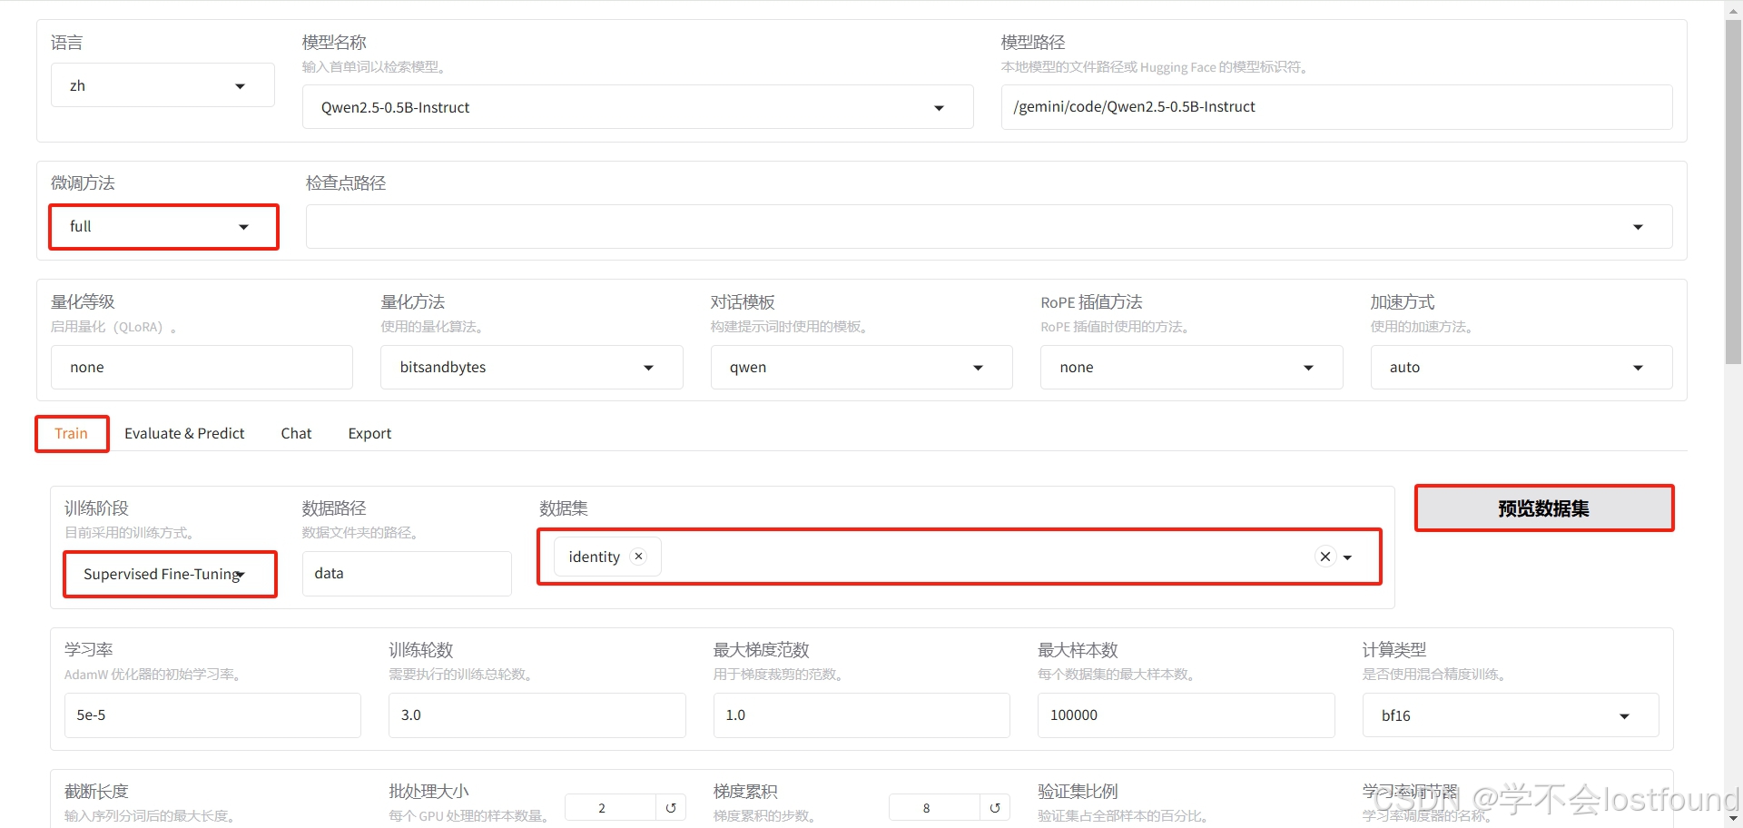Open the bf16 compute type dropdown
Screen dimensions: 1743x828
pyautogui.click(x=1511, y=715)
